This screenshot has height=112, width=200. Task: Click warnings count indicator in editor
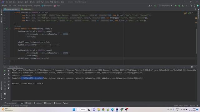(x=186, y=13)
